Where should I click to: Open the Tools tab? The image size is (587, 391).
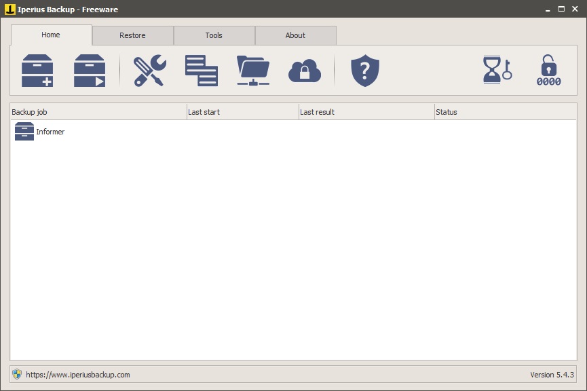click(214, 35)
